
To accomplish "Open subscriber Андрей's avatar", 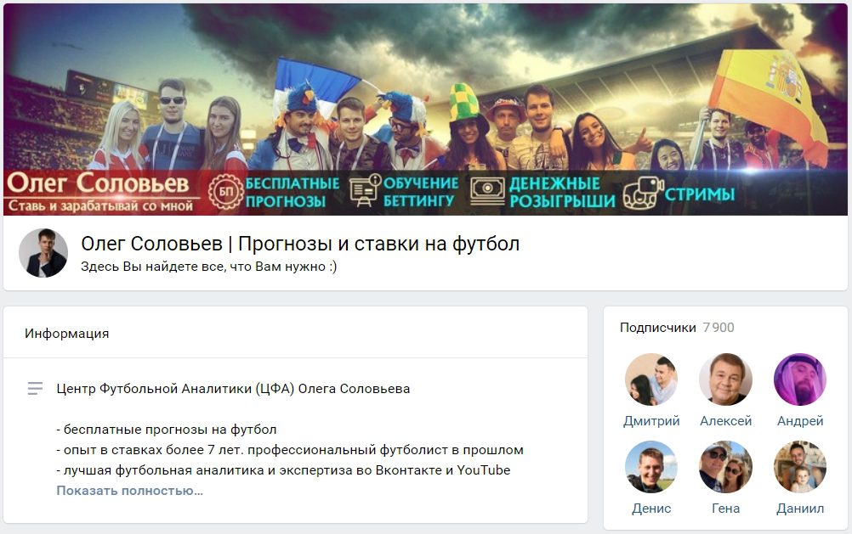I will click(800, 379).
